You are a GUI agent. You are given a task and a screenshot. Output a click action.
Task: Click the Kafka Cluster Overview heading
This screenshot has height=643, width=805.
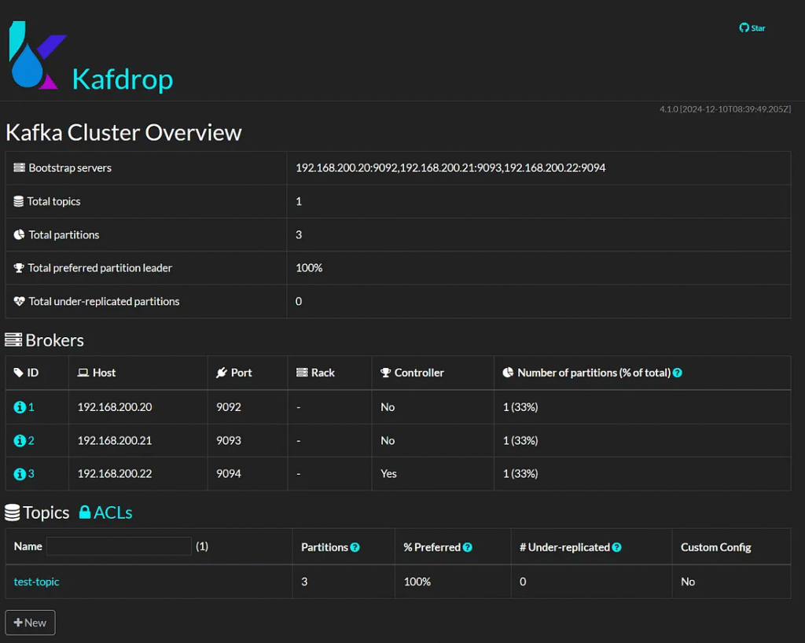pyautogui.click(x=123, y=132)
